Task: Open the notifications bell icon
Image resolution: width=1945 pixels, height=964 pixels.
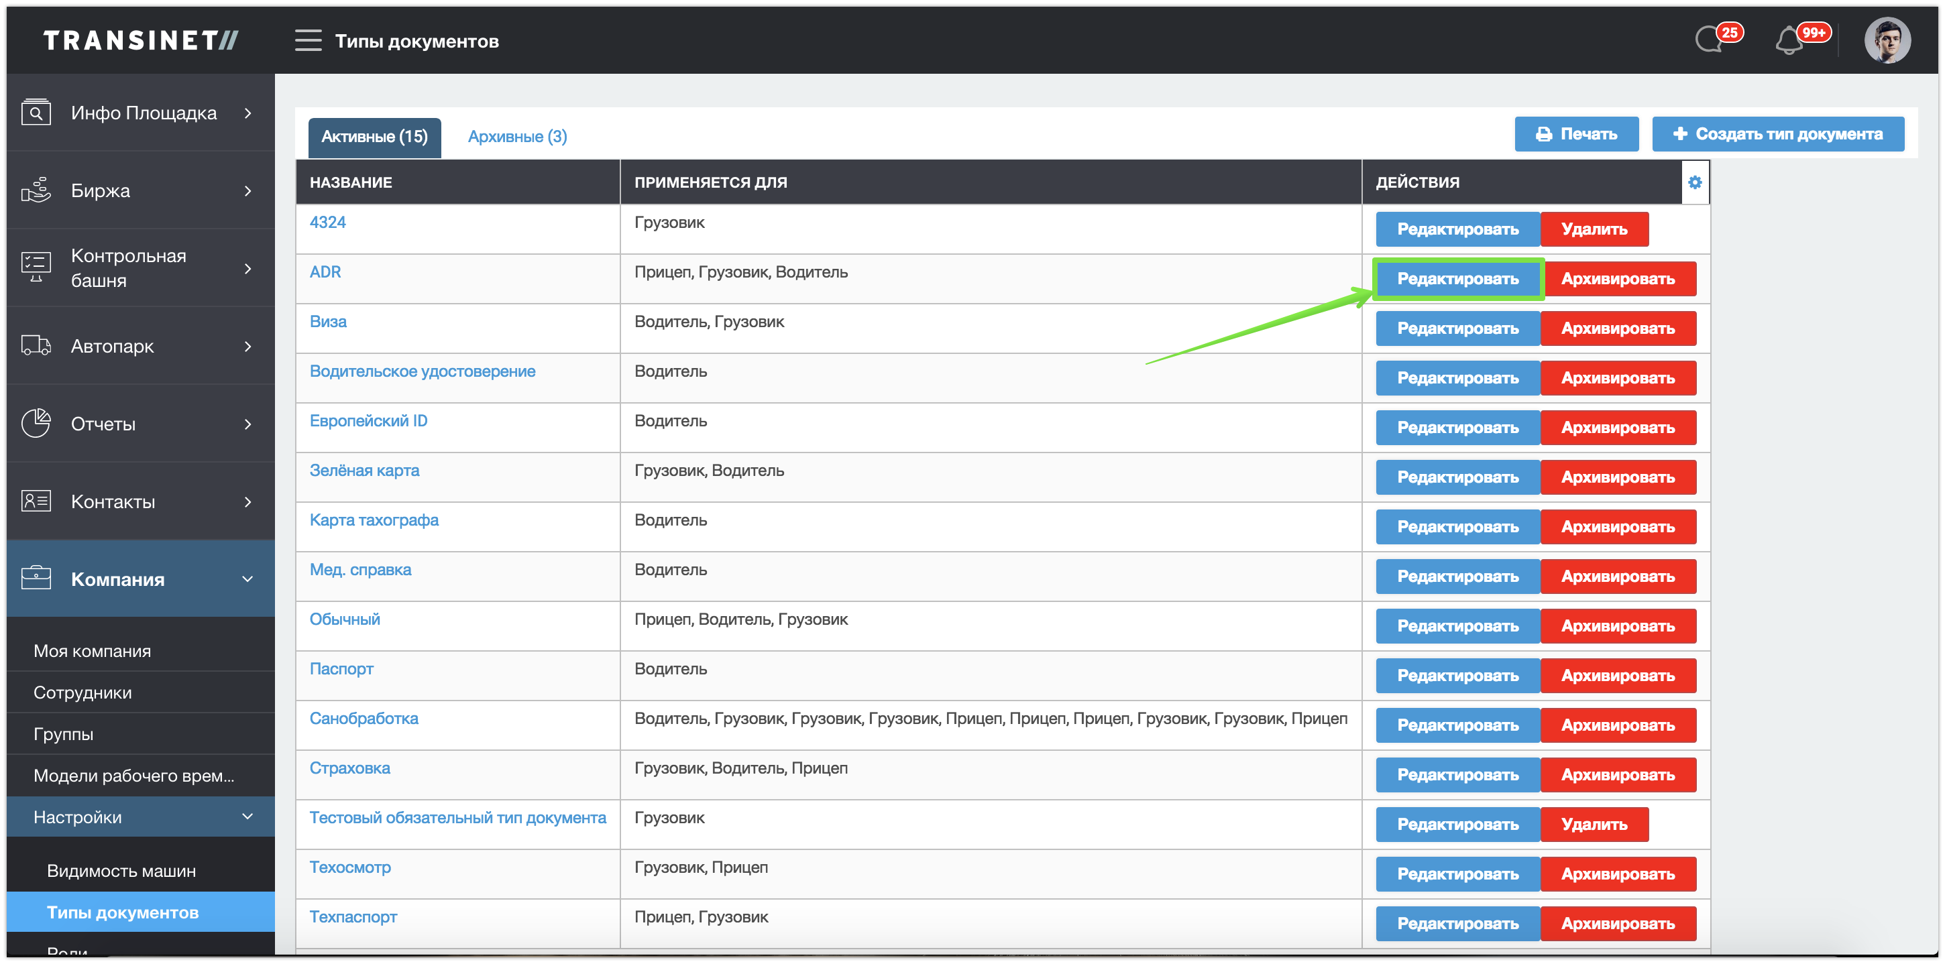Action: pos(1789,41)
